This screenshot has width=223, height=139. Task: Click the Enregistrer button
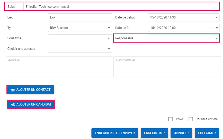154,133
